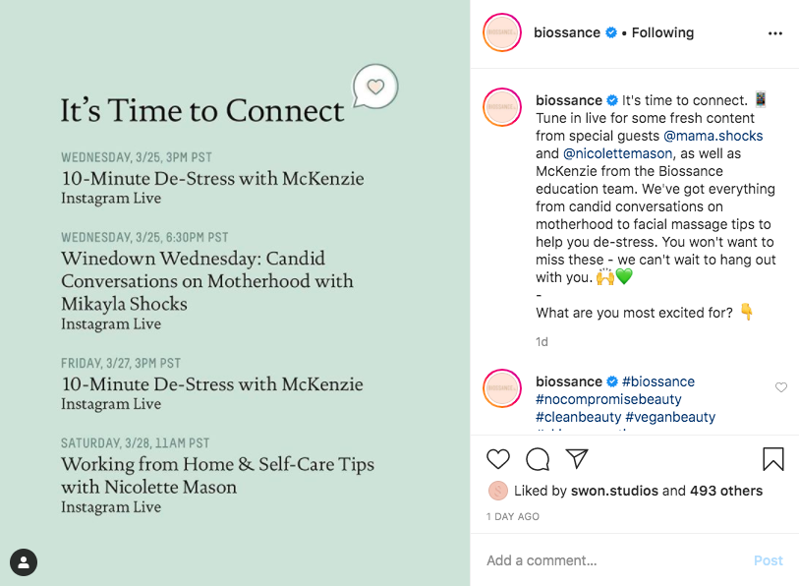Open the @nicolettemason profile link
Image resolution: width=799 pixels, height=586 pixels.
(x=618, y=153)
